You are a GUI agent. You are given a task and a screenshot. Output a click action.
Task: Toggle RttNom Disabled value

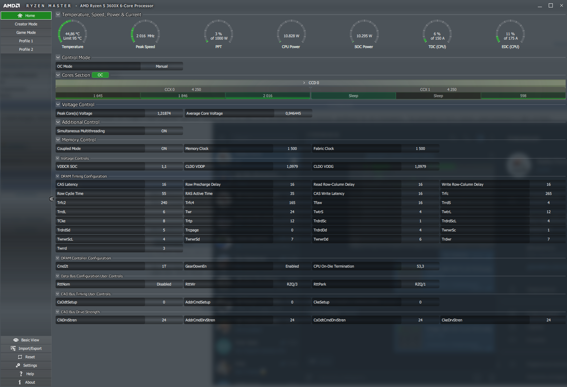(164, 284)
